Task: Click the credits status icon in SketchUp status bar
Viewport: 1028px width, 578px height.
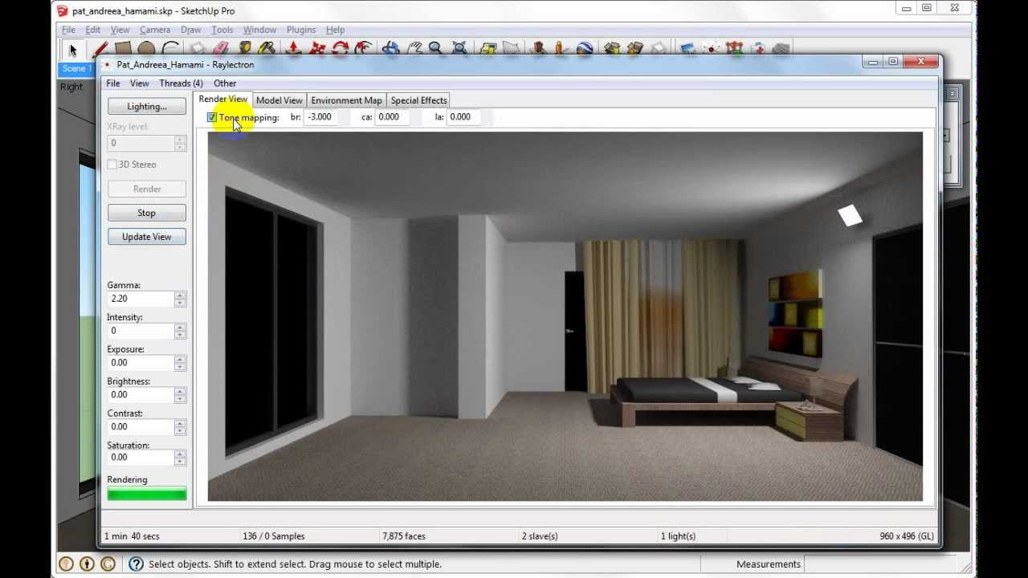Action: click(87, 564)
